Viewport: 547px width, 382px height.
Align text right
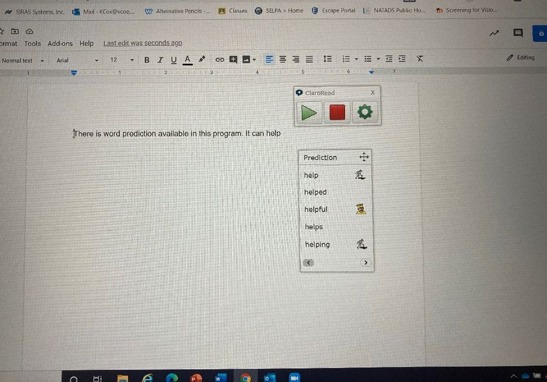pyautogui.click(x=296, y=59)
